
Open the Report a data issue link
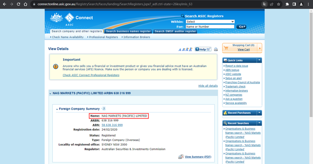tap(237, 66)
